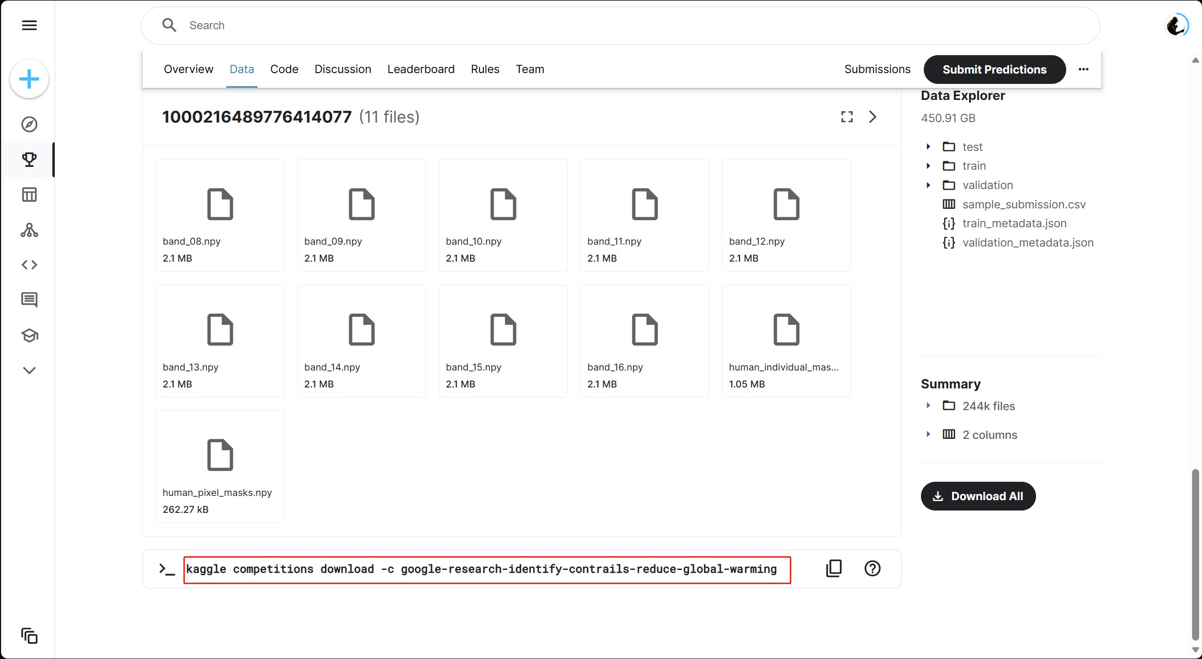Switch to the Leaderboard tab
Image resolution: width=1202 pixels, height=659 pixels.
[x=420, y=69]
